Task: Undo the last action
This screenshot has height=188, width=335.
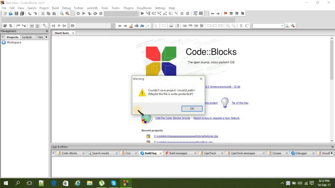Action: [30, 14]
